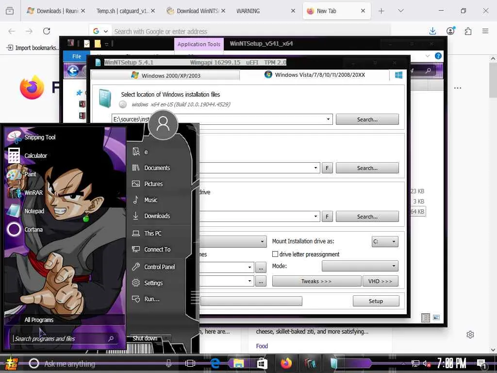Open the File menu in Explorer

76,56
